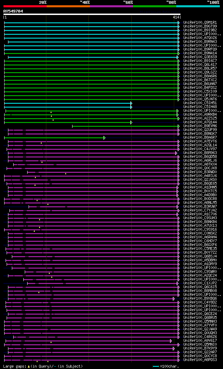Select label UniRef100_A8PDS3
This screenshot has height=369, width=223.
point(200,359)
